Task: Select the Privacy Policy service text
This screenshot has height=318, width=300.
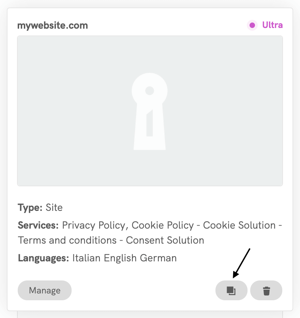Action: point(94,226)
